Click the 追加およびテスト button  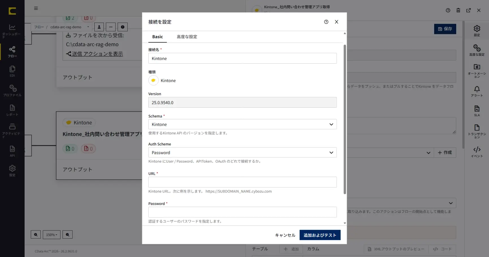[x=320, y=235]
